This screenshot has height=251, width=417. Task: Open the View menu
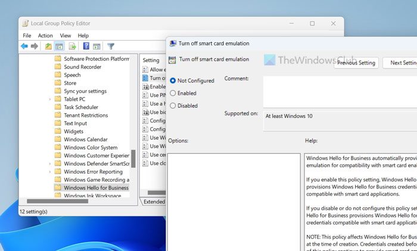coord(66,35)
